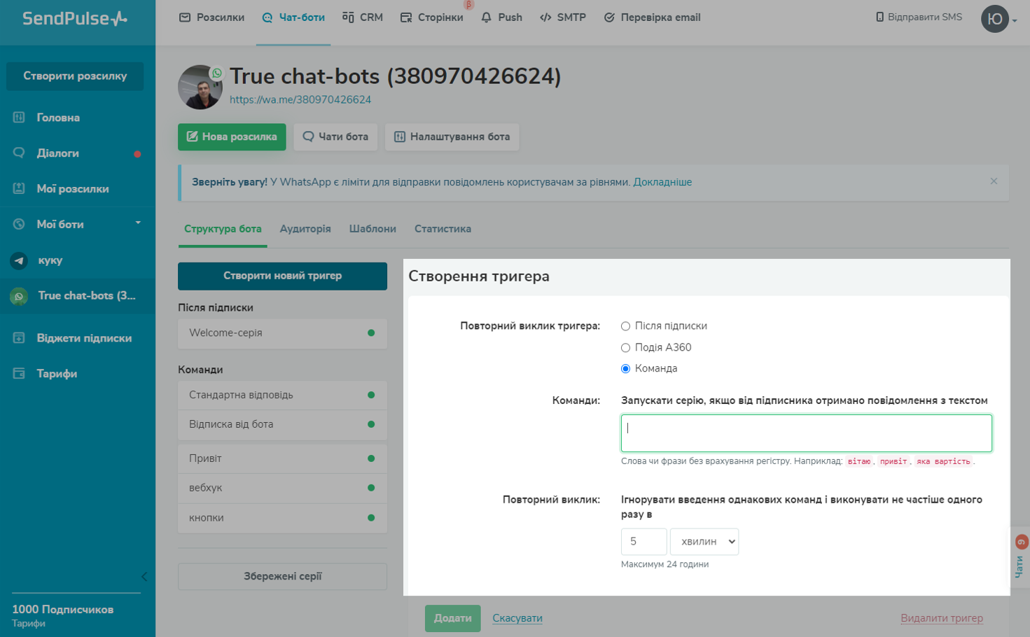Click the Тарифи sidebar icon
Screen dimensions: 1030x637
click(19, 373)
